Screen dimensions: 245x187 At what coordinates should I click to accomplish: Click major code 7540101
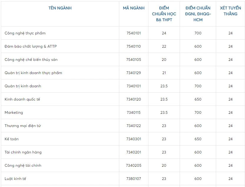click(134, 33)
